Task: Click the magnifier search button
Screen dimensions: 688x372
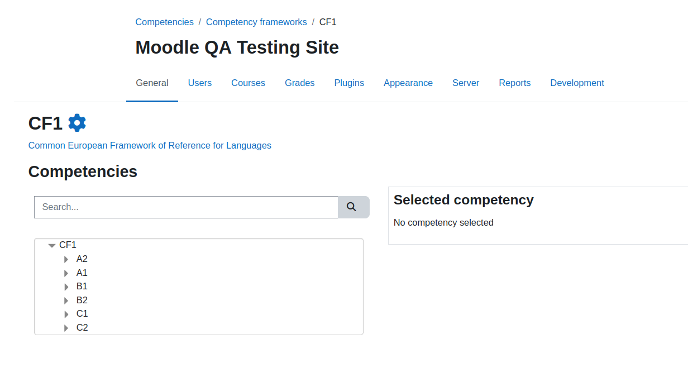Action: click(353, 207)
